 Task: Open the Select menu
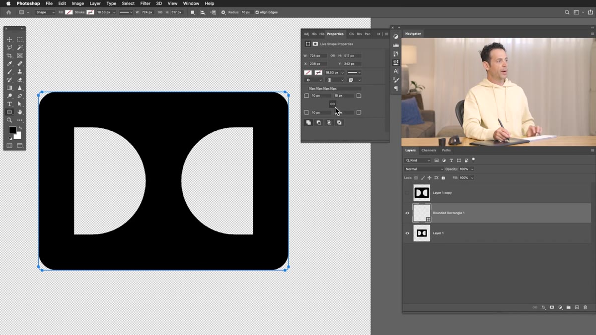pyautogui.click(x=128, y=3)
